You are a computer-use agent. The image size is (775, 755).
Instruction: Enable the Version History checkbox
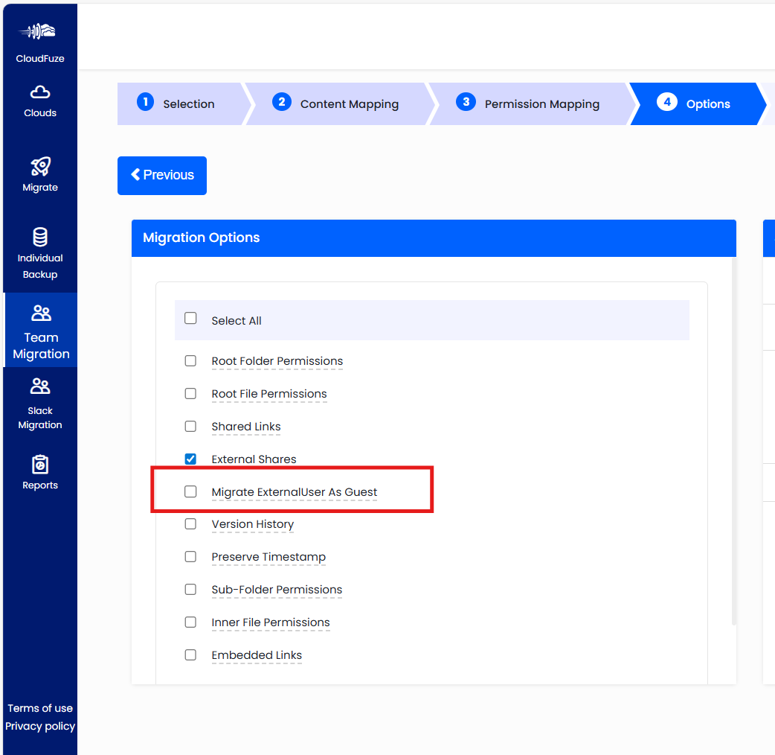[190, 523]
